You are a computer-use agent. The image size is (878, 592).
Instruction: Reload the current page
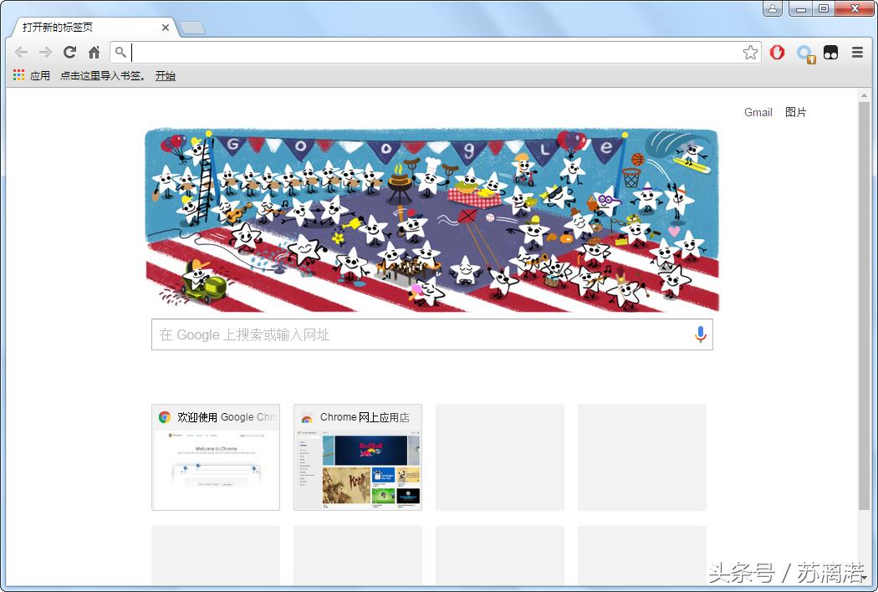(x=69, y=52)
